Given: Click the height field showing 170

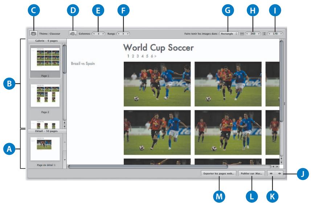Looking at the screenshot, I should [275, 34].
